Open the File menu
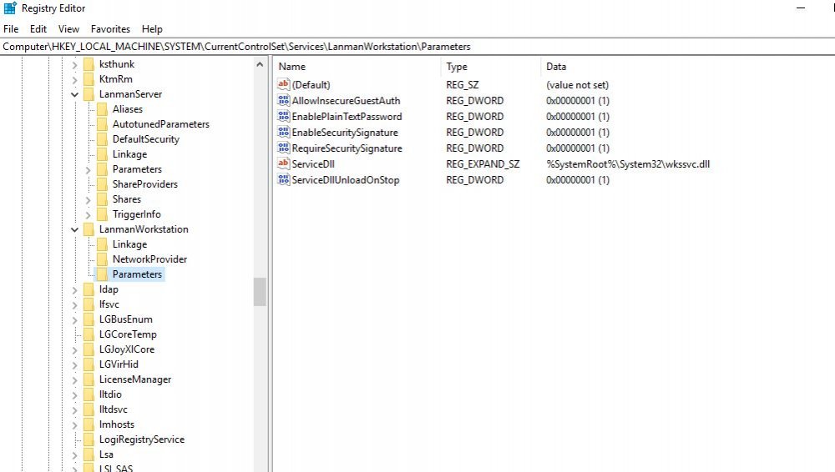835x472 pixels. tap(11, 28)
